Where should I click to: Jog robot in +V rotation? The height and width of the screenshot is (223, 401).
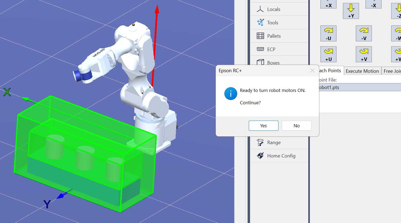point(364,54)
